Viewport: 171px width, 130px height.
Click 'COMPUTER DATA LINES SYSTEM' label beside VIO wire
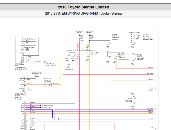point(47,106)
